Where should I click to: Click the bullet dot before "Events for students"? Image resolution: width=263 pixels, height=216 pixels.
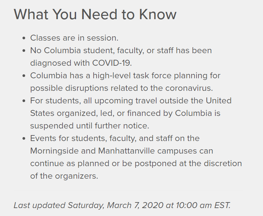[x=24, y=138]
